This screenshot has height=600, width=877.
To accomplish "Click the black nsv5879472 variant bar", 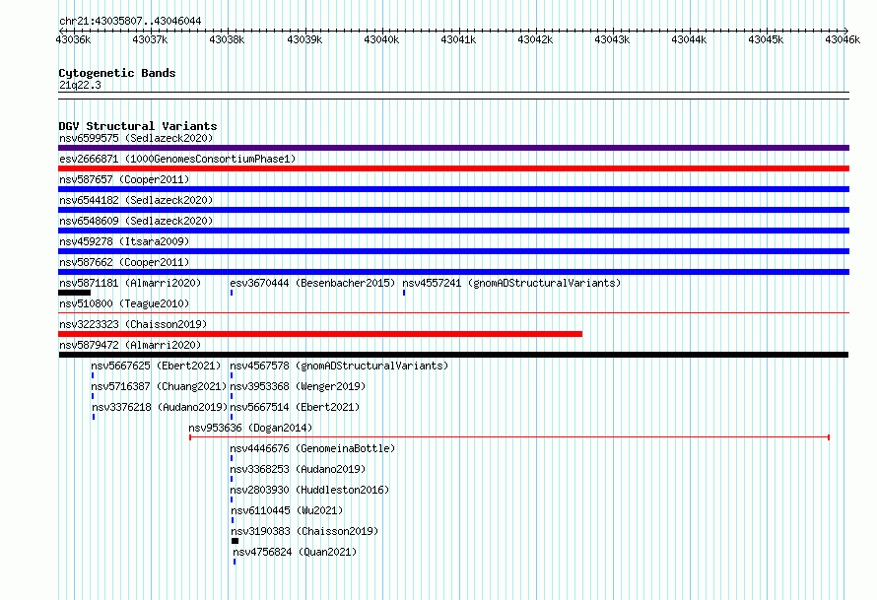I will [x=453, y=355].
